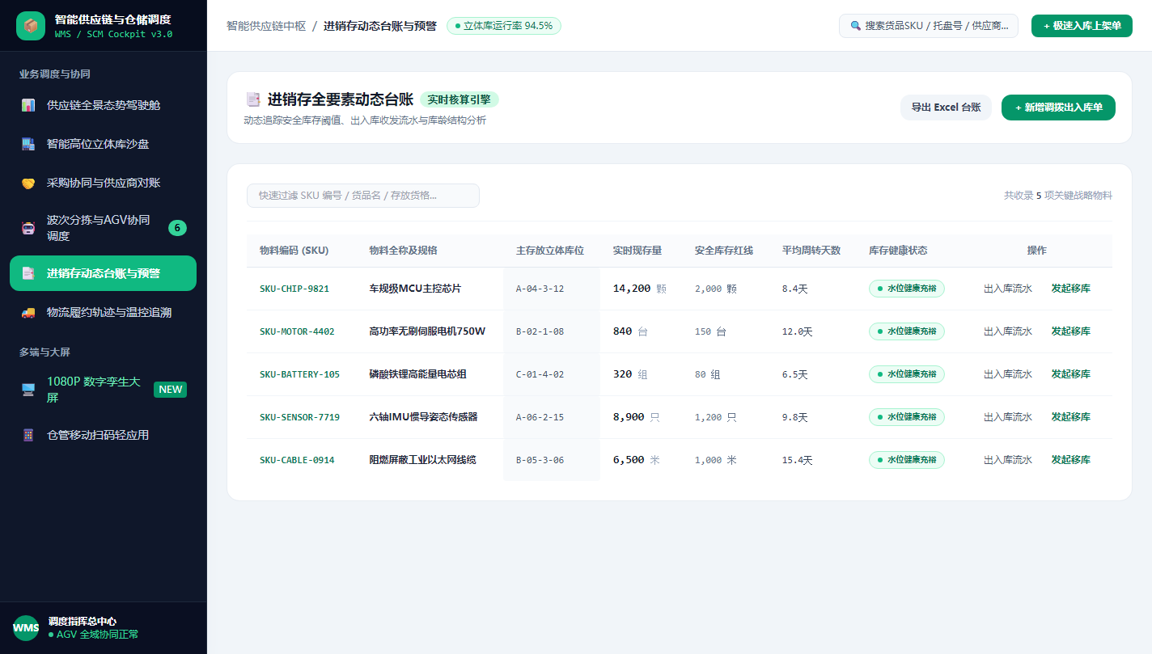Launch 1080P 数字孪生大屏
Viewport: 1152px width, 654px height.
(103, 390)
